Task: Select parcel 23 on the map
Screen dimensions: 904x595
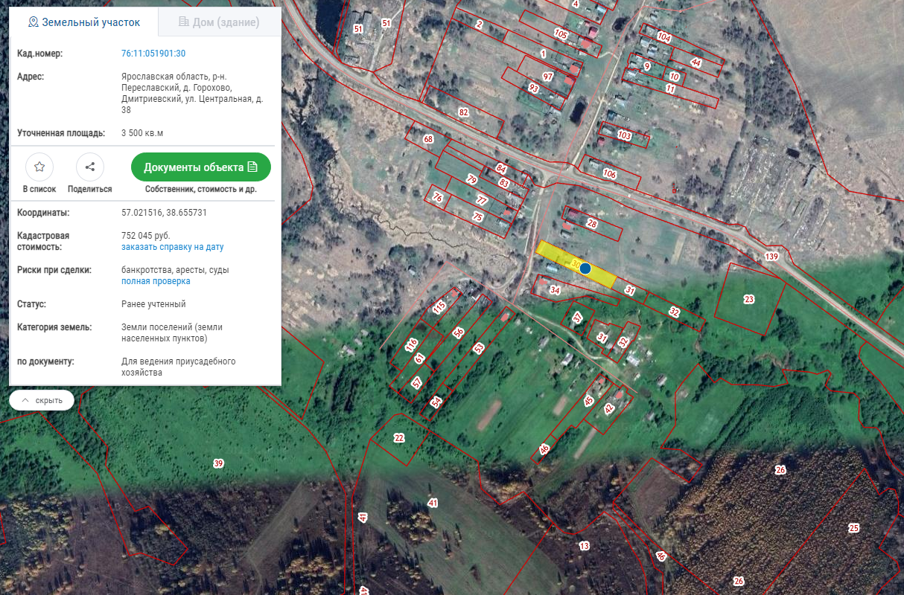Action: (748, 299)
